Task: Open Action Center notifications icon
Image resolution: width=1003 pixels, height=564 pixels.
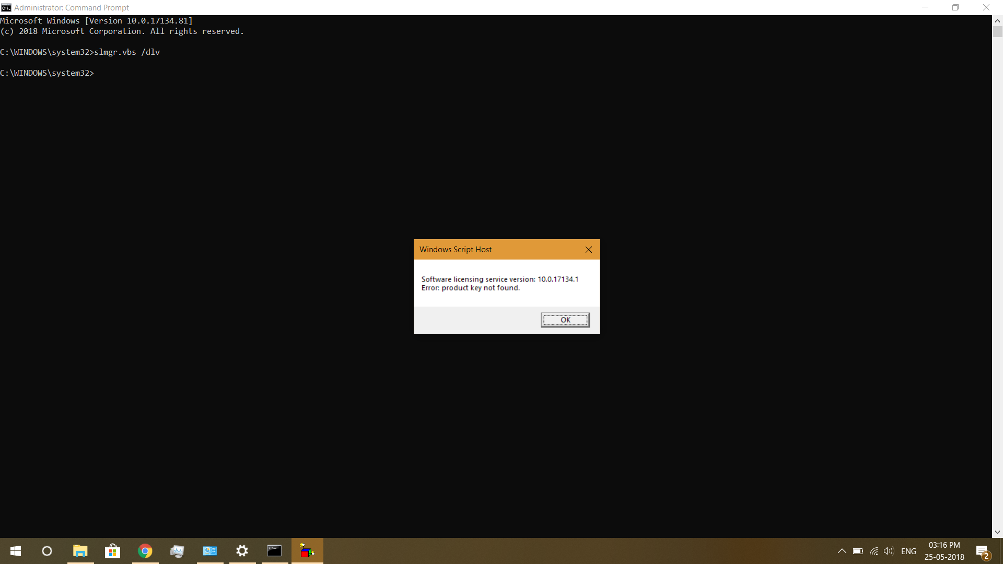Action: 982,551
